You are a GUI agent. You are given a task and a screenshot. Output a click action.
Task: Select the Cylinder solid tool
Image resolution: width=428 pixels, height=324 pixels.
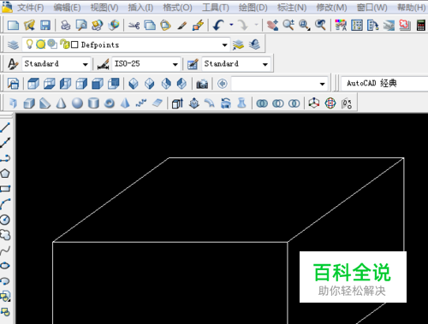[93, 103]
